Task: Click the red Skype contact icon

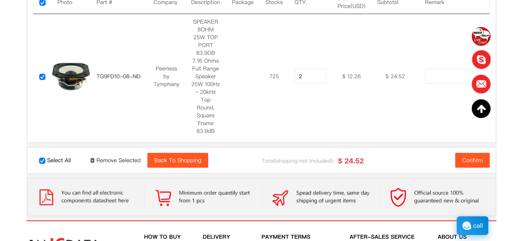Action: [481, 60]
